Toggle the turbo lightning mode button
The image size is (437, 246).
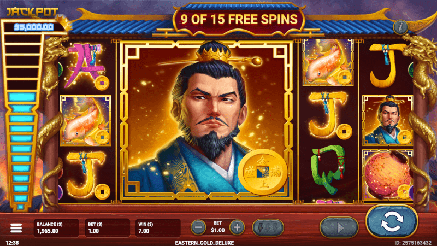[x=268, y=227]
